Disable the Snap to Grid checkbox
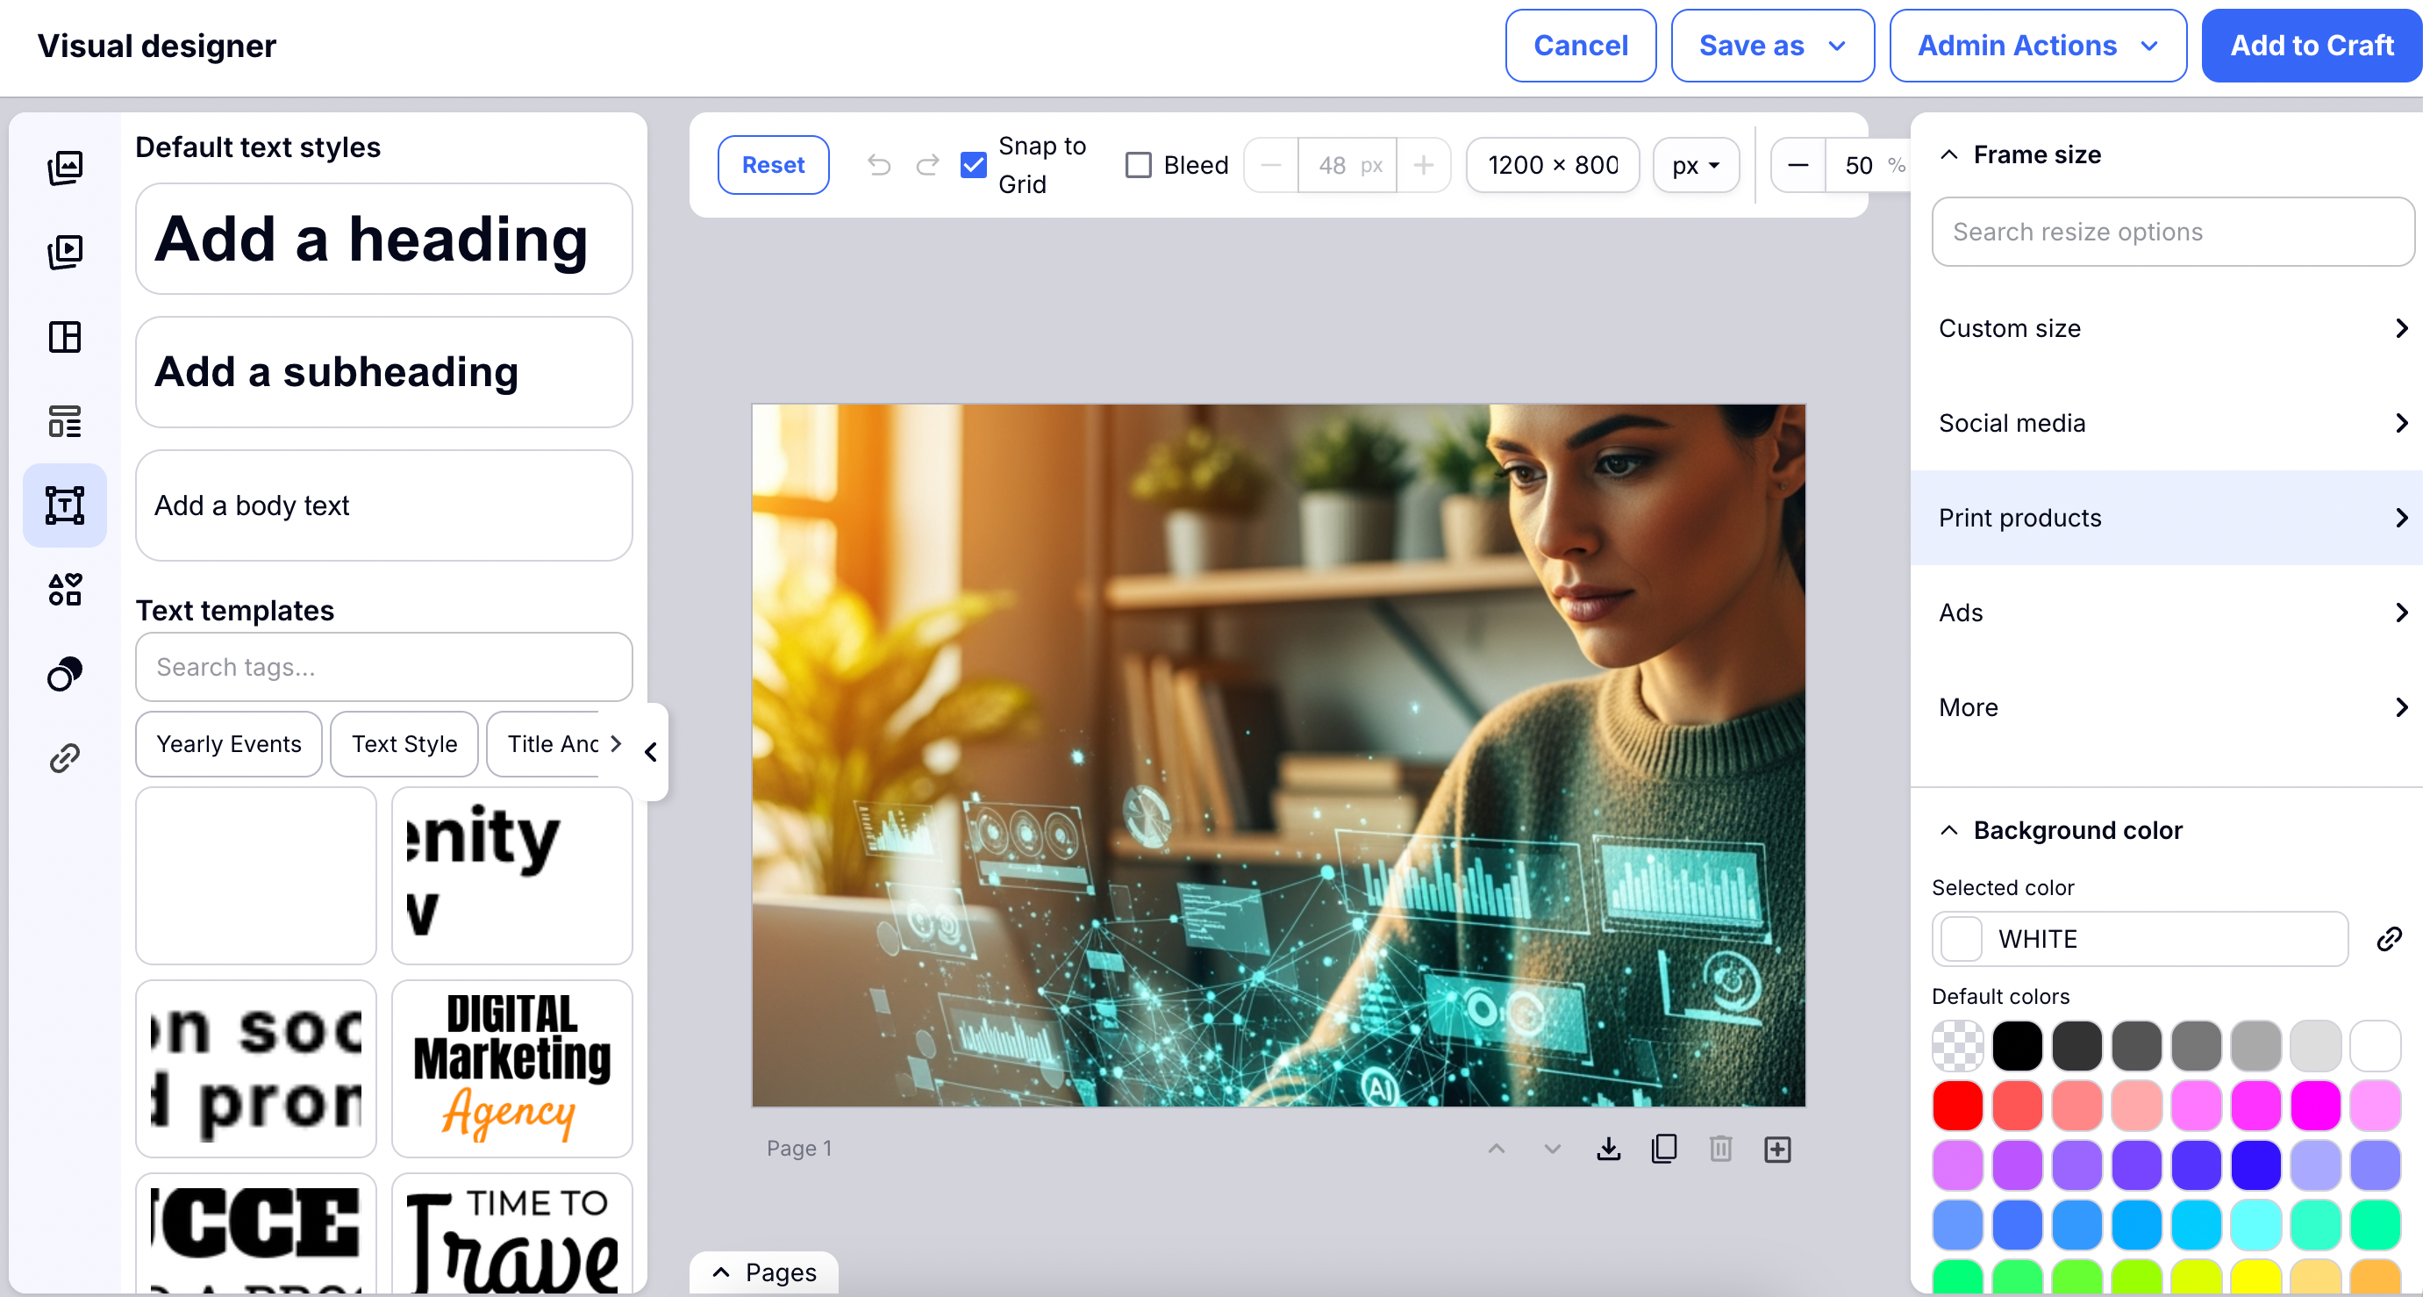This screenshot has height=1297, width=2423. point(974,165)
